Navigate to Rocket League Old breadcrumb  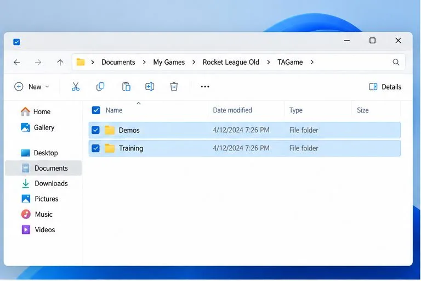[231, 63]
